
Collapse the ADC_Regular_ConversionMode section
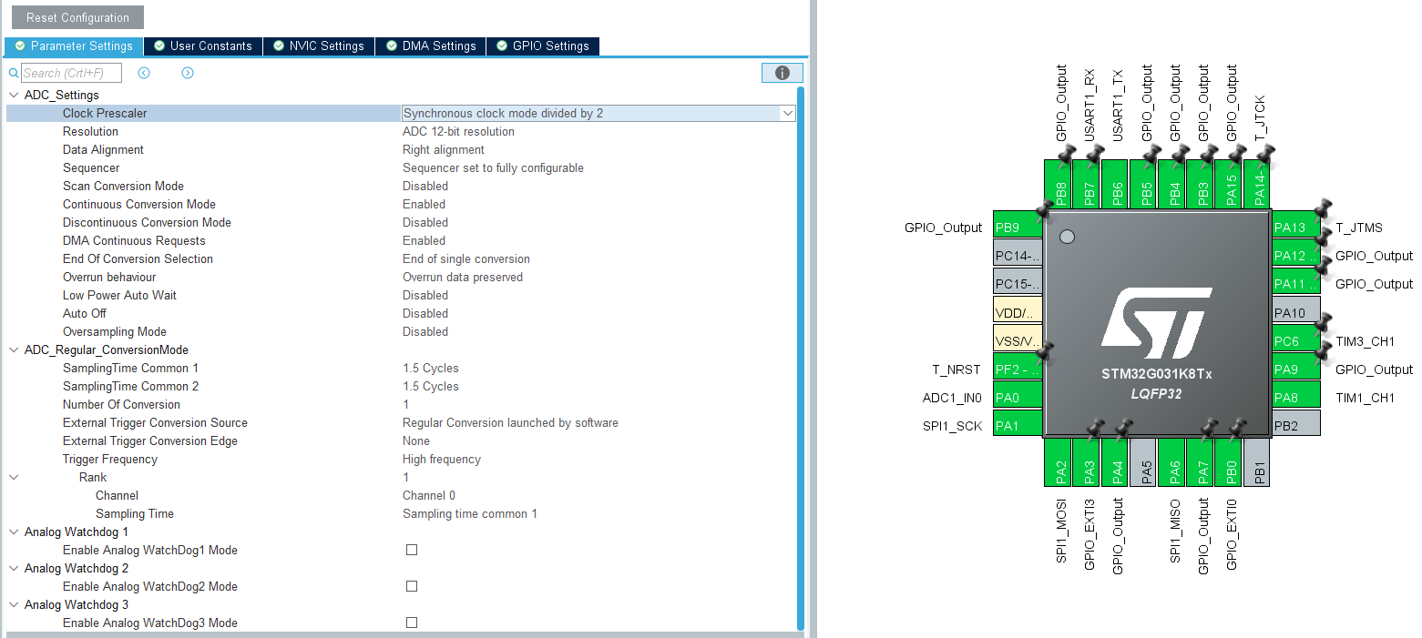click(14, 349)
